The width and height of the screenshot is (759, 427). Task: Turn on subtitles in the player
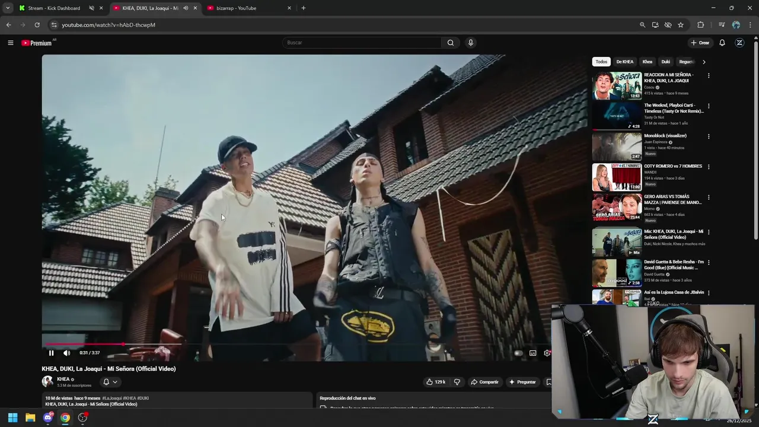(x=532, y=353)
